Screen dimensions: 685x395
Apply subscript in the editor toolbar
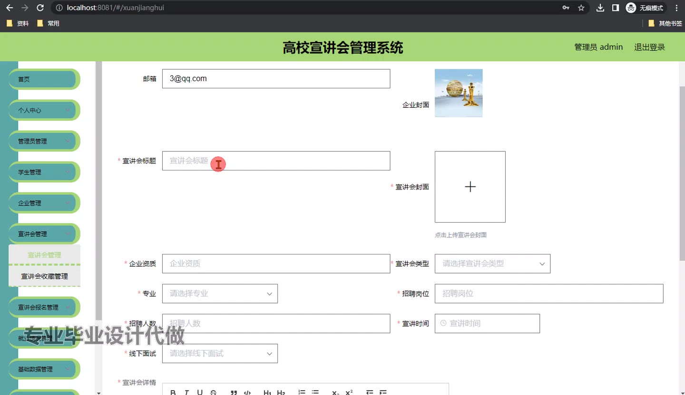(x=335, y=393)
